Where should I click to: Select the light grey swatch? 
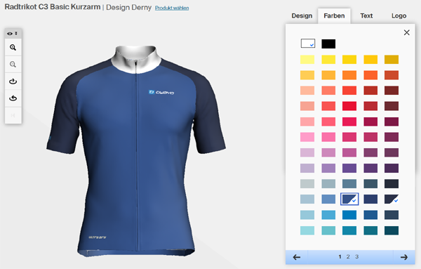click(307, 184)
